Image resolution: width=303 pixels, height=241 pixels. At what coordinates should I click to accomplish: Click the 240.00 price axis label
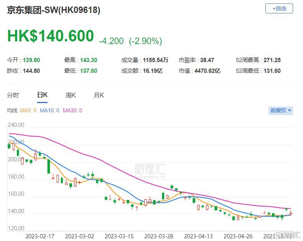point(16,125)
